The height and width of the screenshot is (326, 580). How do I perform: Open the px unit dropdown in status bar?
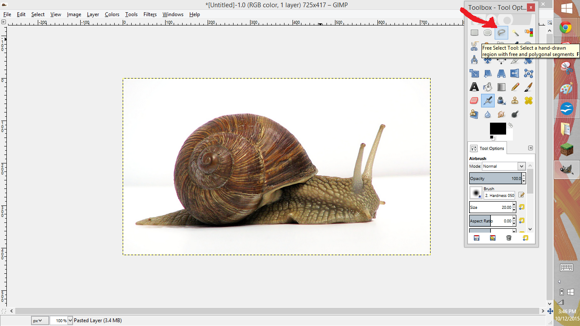point(39,320)
